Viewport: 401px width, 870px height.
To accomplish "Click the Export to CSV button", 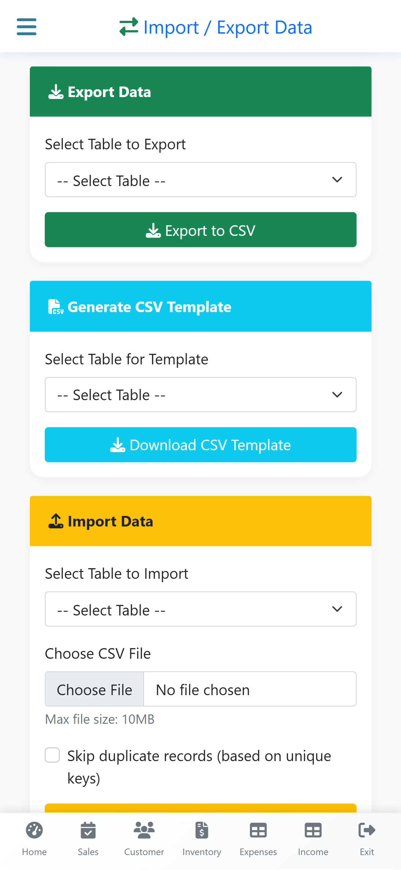I will [x=200, y=230].
